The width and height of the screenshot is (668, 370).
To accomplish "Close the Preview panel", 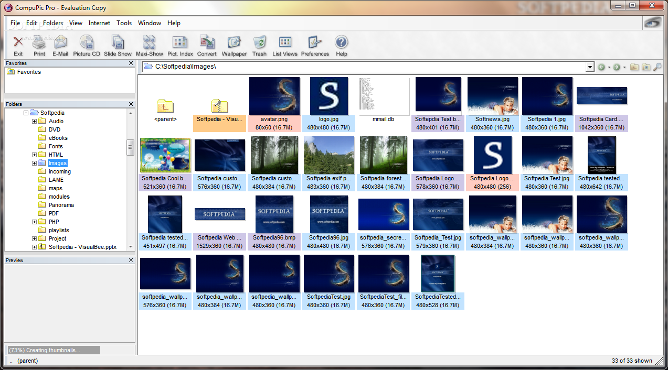I will (131, 260).
